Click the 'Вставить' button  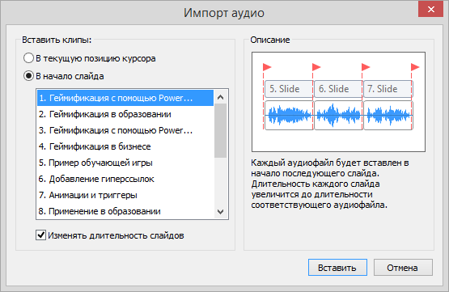tap(337, 268)
